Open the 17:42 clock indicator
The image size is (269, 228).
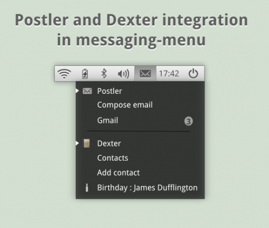point(169,74)
